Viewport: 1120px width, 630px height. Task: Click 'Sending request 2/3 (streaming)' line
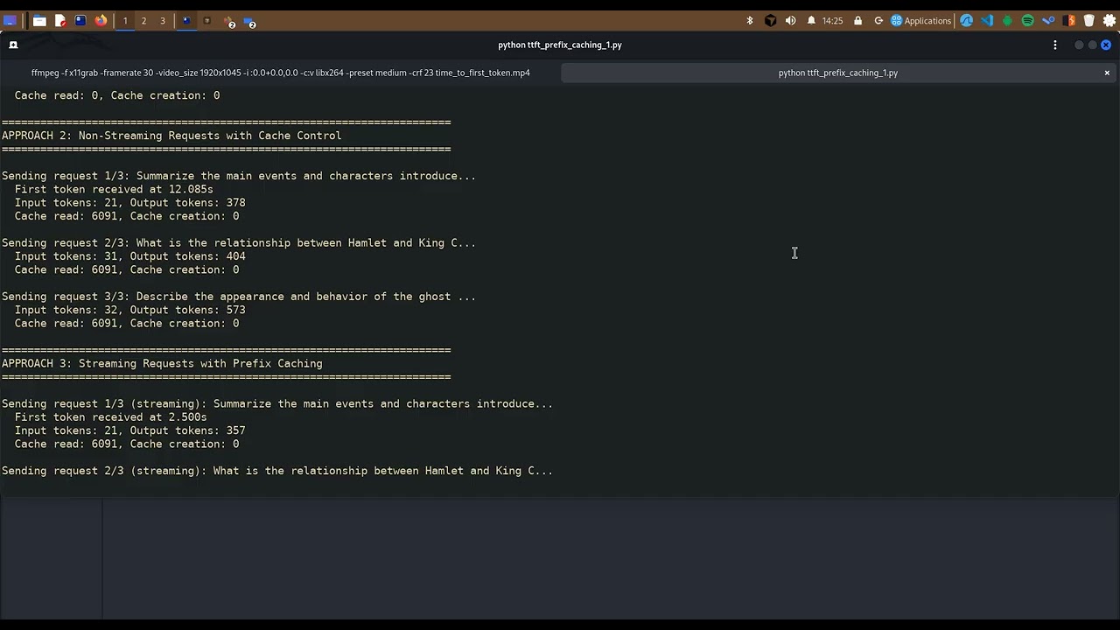[x=277, y=471]
